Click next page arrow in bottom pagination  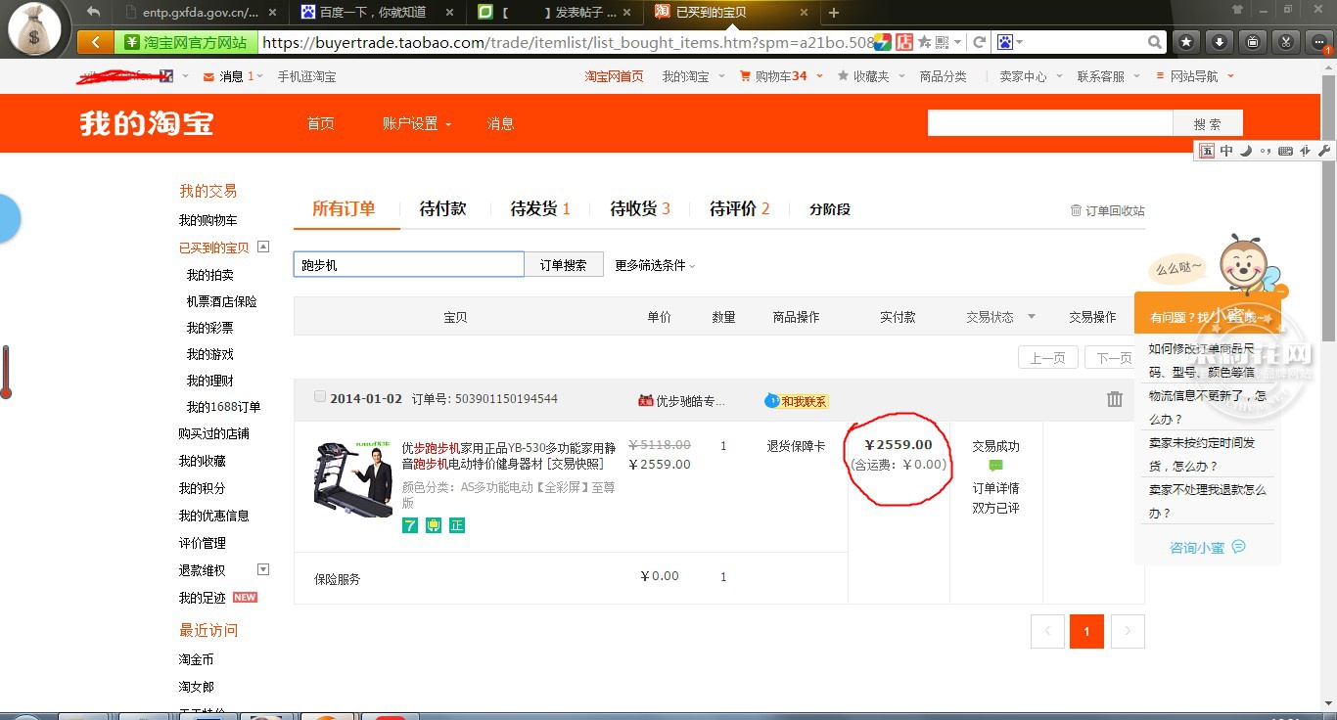(1128, 632)
